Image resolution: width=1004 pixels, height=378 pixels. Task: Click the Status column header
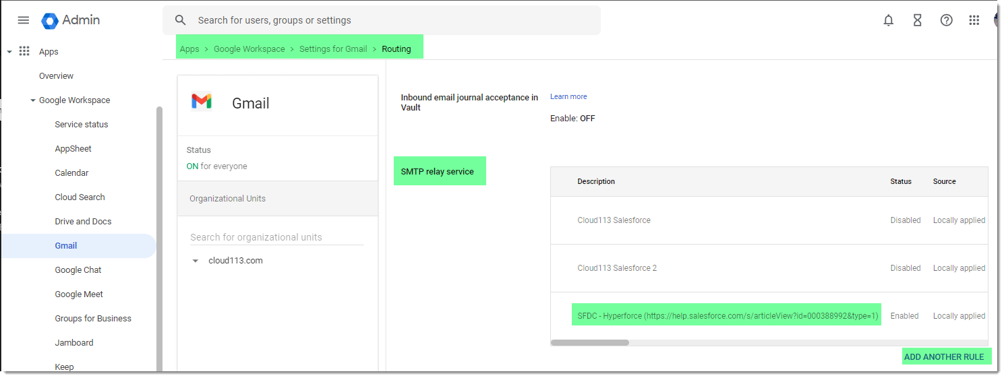pyautogui.click(x=901, y=181)
